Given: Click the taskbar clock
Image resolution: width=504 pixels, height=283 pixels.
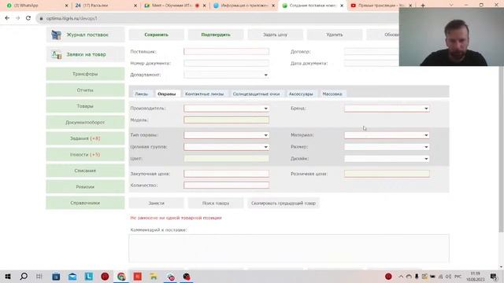Looking at the screenshot, I should (x=476, y=277).
